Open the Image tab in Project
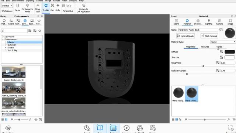 tap(230, 22)
